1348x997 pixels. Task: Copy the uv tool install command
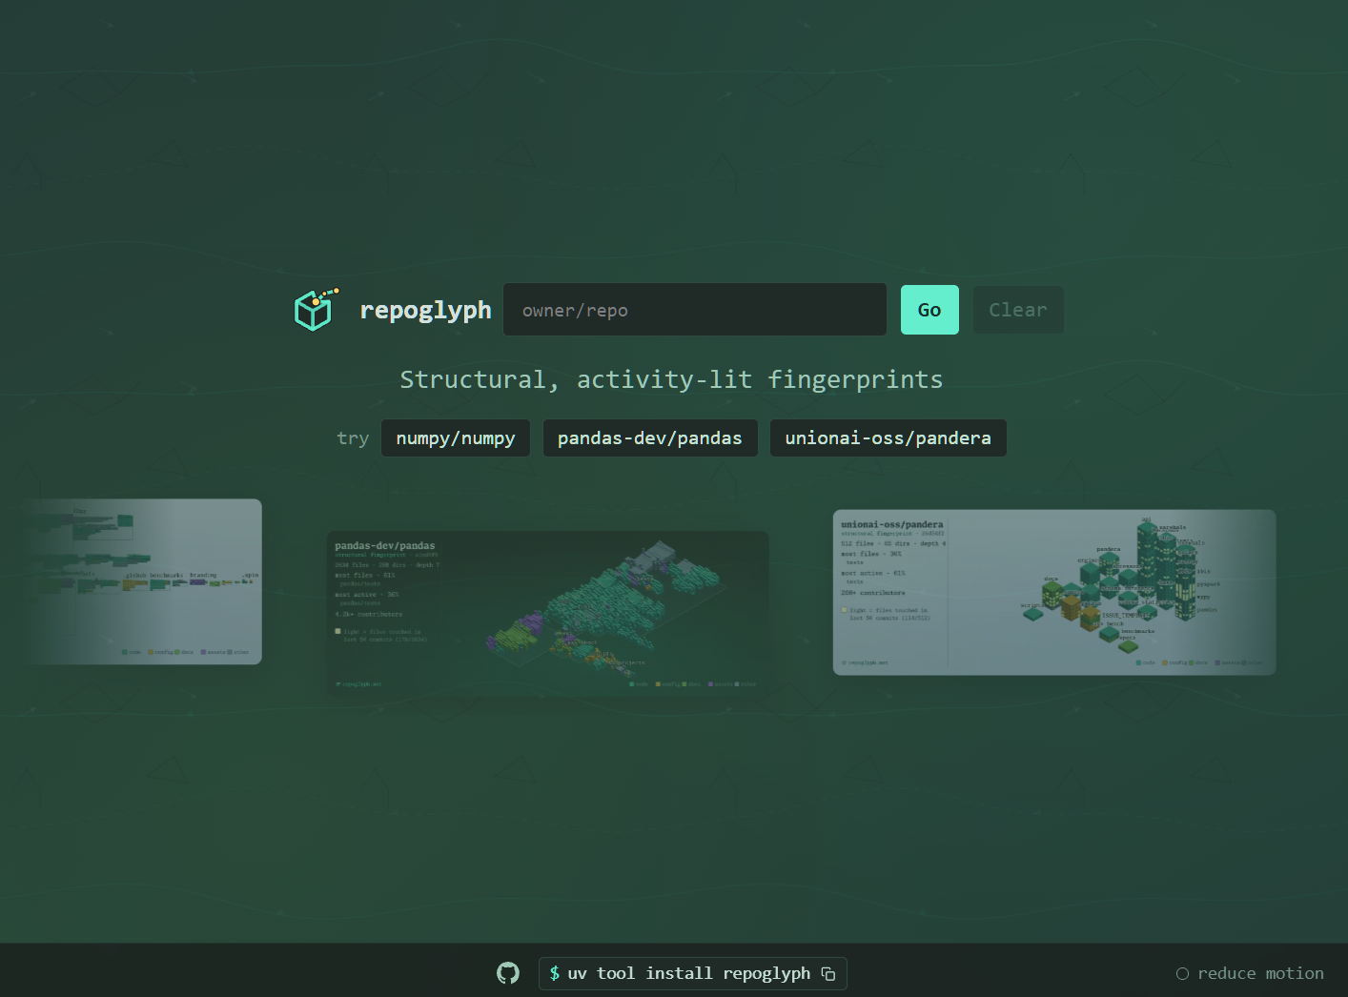pyautogui.click(x=828, y=973)
